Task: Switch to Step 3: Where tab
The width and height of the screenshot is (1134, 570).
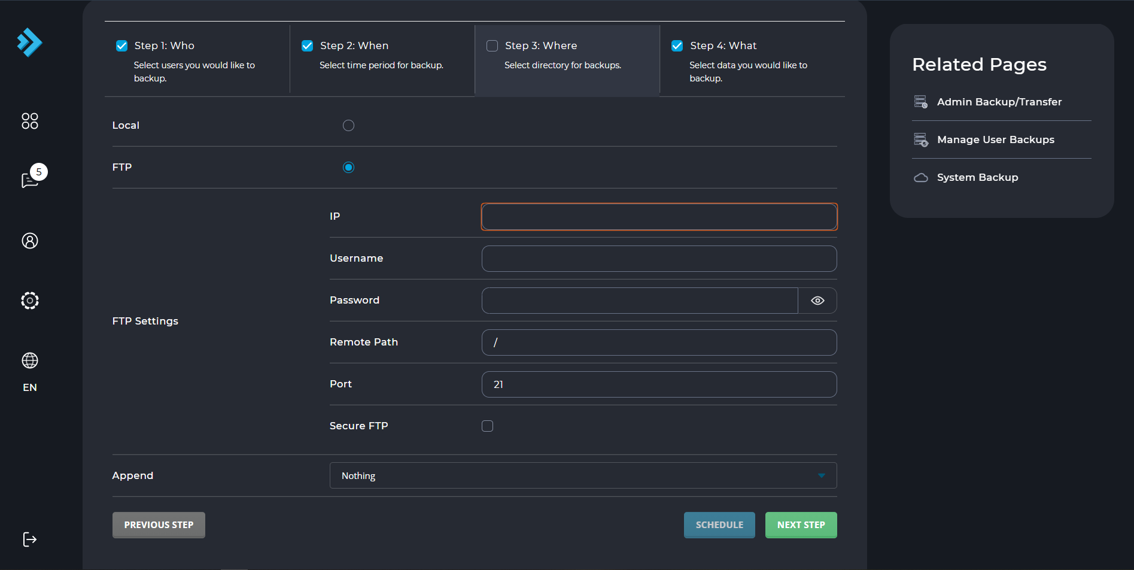Action: (567, 59)
